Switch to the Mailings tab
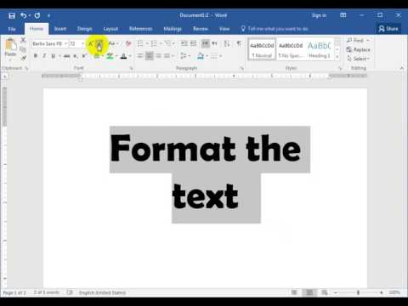This screenshot has height=306, width=408. coord(173,29)
